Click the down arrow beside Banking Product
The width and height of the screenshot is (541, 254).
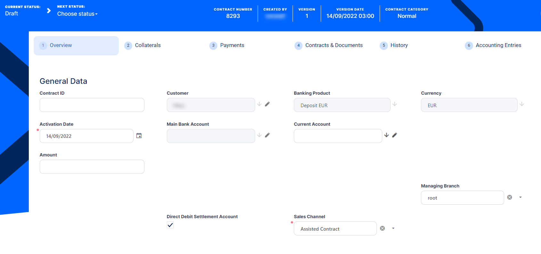(x=395, y=104)
